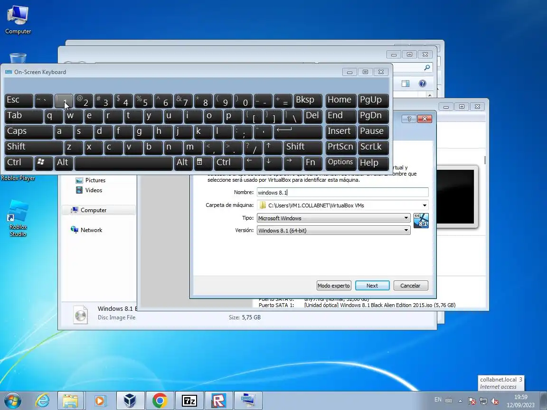This screenshot has height=410, width=547.
Task: Open the File Explorer taskbar icon
Action: (70, 401)
